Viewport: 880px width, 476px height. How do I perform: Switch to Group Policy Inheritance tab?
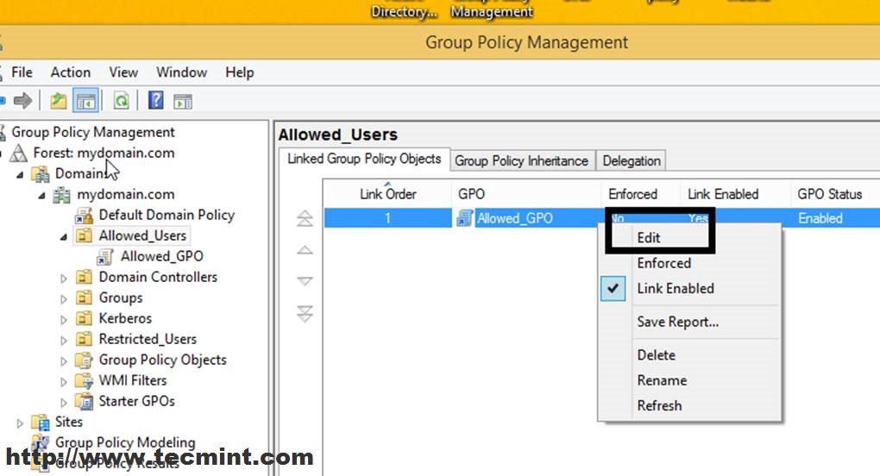(x=521, y=161)
